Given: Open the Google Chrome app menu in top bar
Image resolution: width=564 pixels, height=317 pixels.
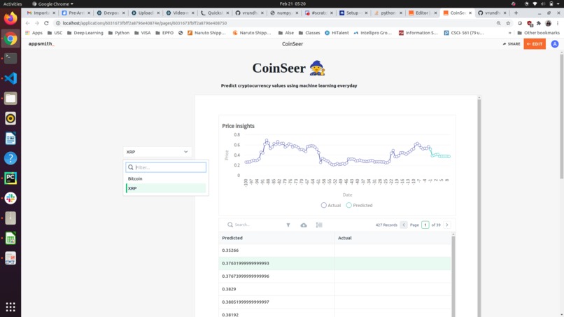Looking at the screenshot, I should (52, 3).
